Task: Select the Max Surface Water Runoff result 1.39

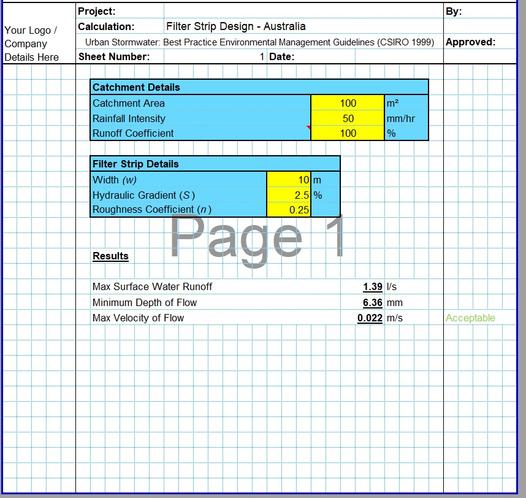Action: click(372, 287)
